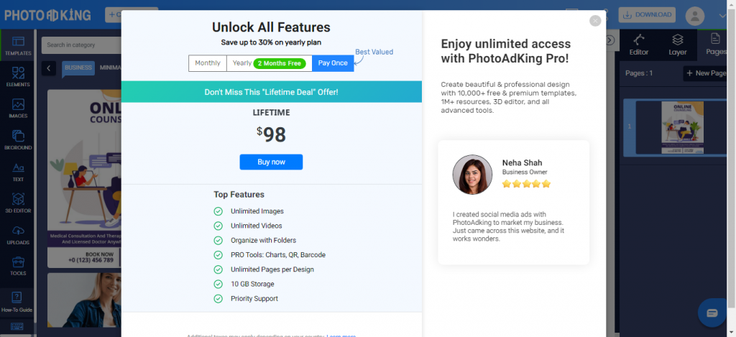Expand the account menu chevron
736x337 pixels.
723,16
